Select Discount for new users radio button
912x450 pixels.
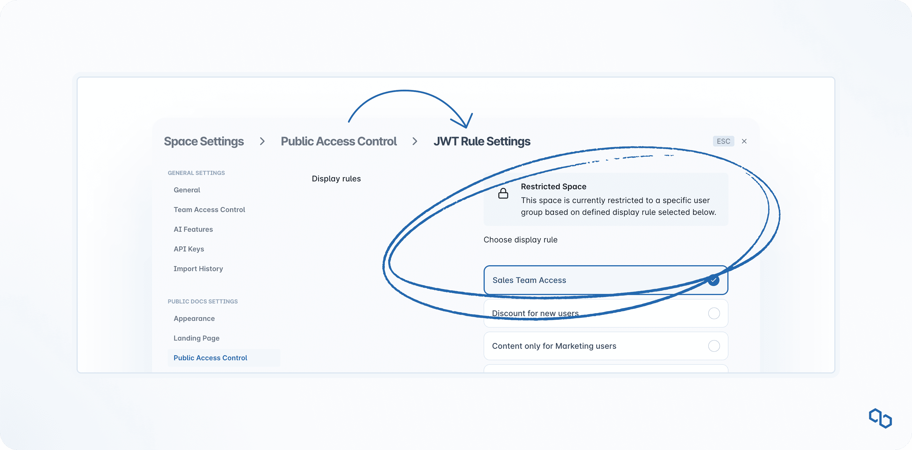point(714,313)
